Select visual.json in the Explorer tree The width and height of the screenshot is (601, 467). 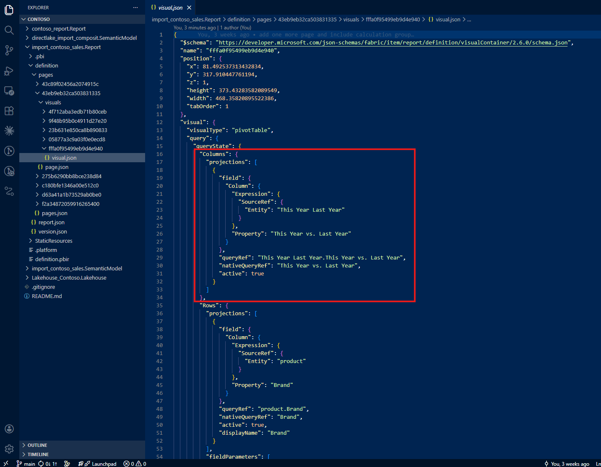pos(82,158)
